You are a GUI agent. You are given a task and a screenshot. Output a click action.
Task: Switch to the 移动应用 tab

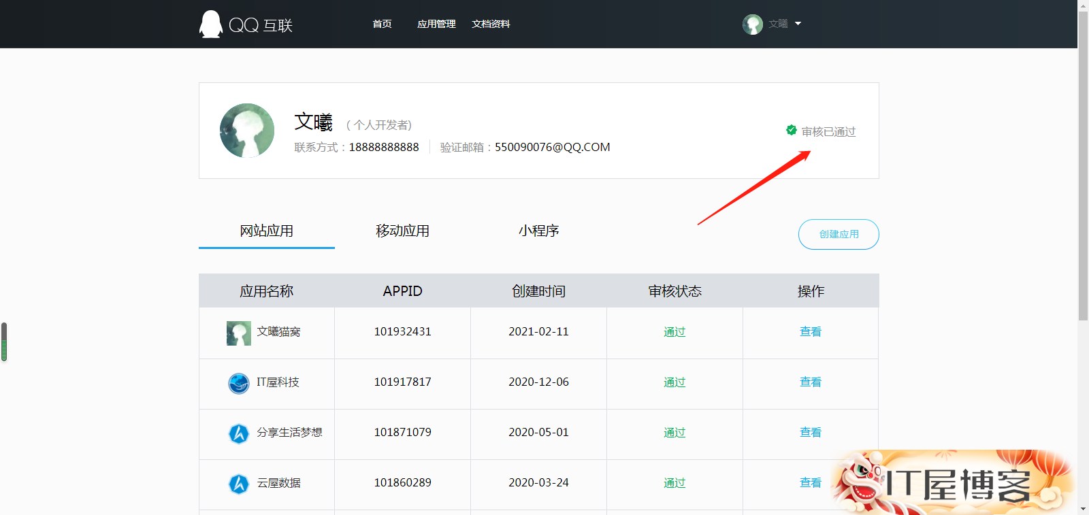[403, 231]
